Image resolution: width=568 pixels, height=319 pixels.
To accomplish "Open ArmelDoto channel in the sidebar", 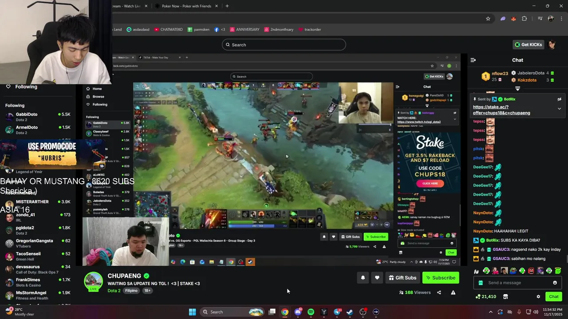I will 38,130.
